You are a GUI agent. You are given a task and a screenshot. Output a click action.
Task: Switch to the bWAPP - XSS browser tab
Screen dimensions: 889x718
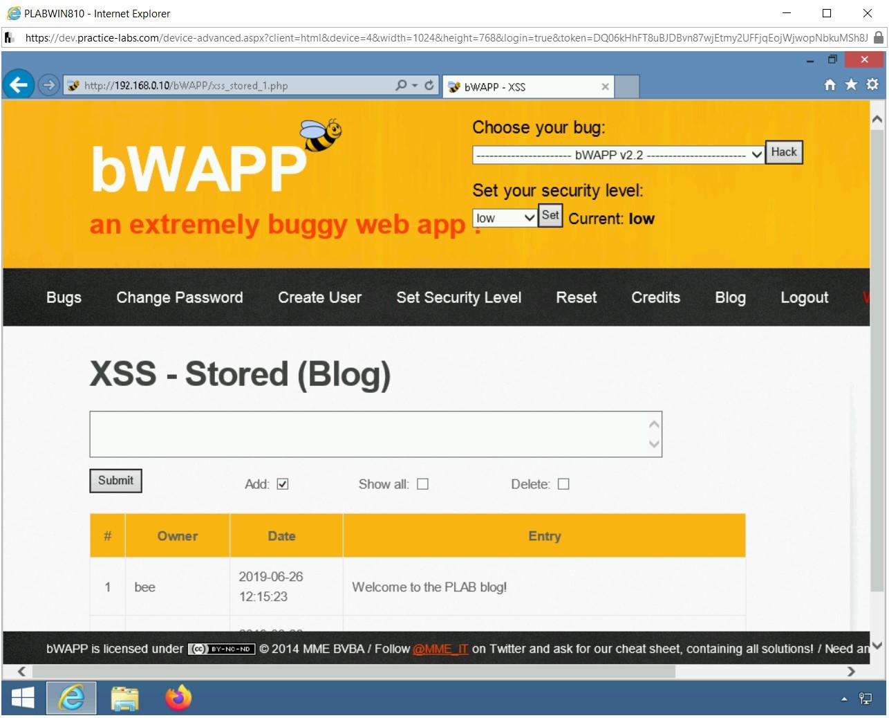tap(525, 86)
